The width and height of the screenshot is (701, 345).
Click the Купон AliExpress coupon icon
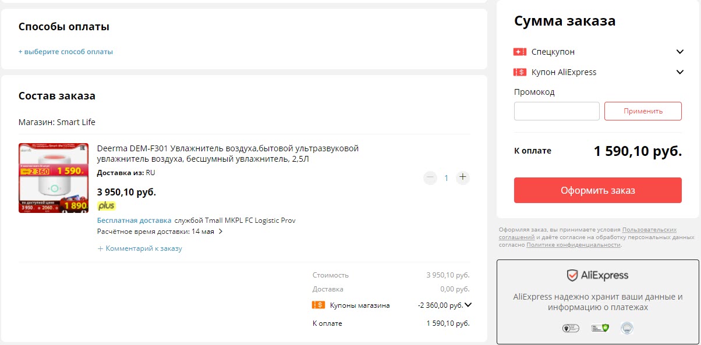click(x=520, y=72)
